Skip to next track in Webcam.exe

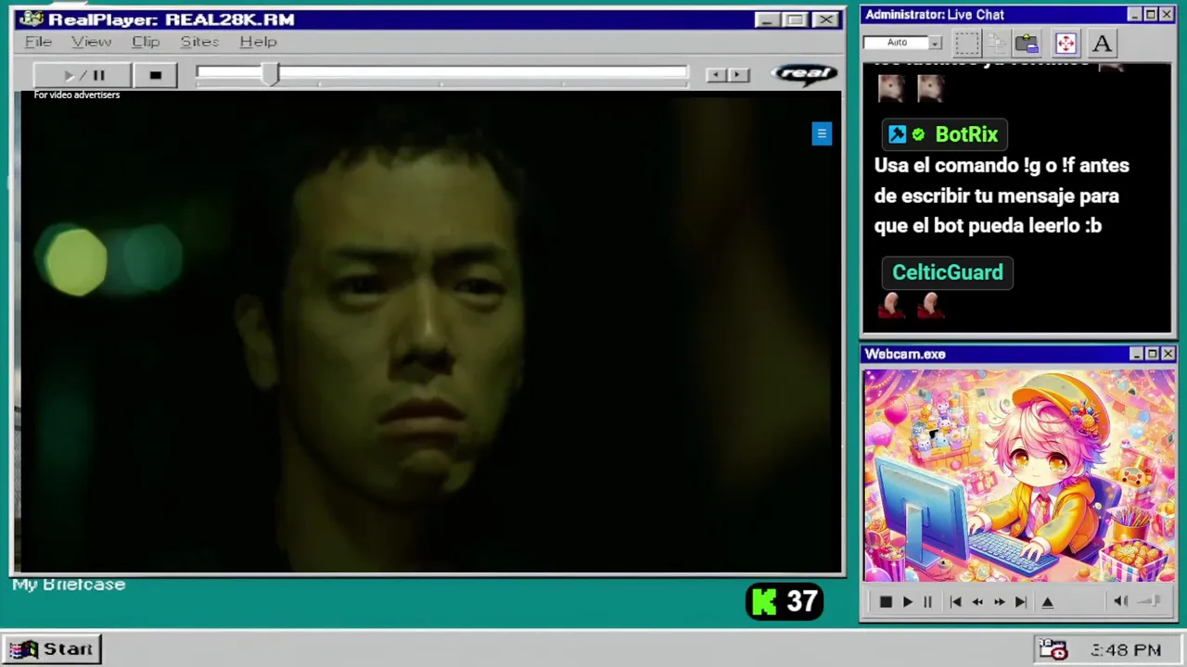coord(1020,602)
